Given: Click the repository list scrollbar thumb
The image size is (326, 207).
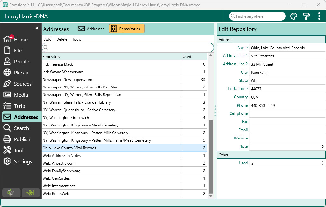Looking at the screenshot, I should tap(211, 156).
